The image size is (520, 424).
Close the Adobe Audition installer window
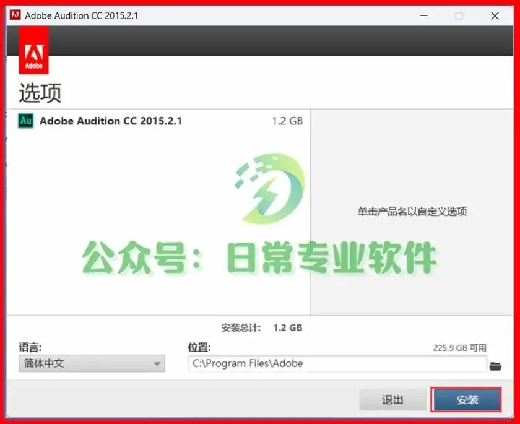(495, 15)
